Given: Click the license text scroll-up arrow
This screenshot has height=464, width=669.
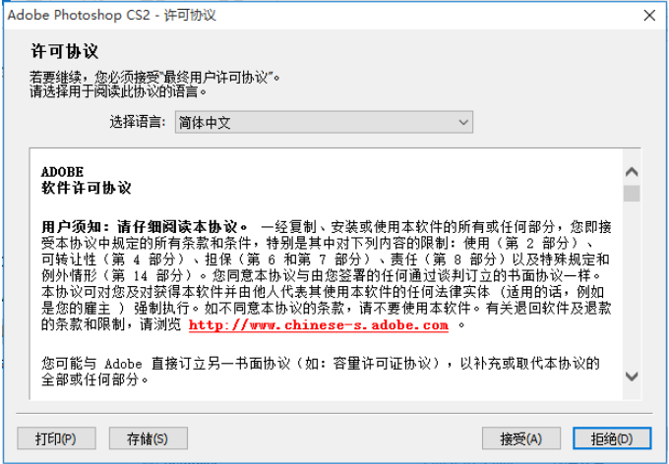Looking at the screenshot, I should (x=632, y=172).
